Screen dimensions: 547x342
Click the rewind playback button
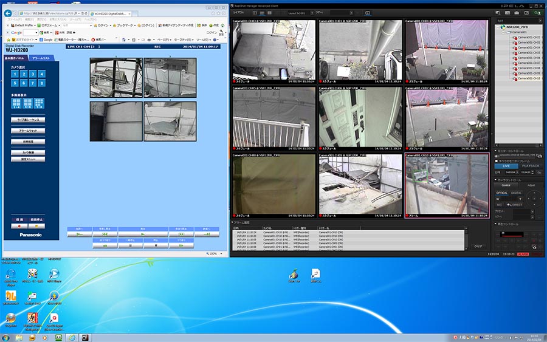click(x=105, y=233)
